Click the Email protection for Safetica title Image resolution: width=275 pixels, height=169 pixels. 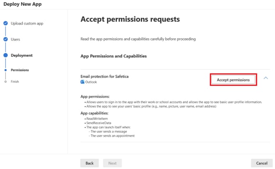point(105,76)
